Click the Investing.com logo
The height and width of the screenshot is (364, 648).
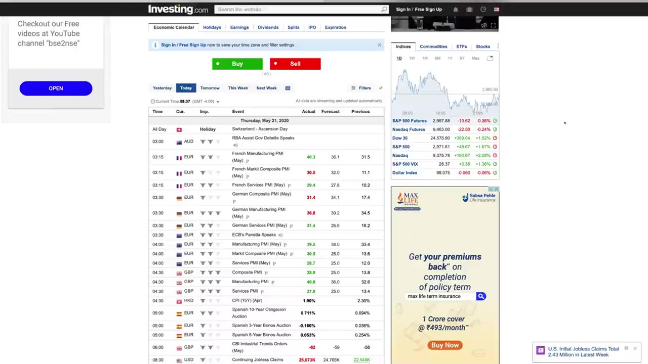pos(178,9)
